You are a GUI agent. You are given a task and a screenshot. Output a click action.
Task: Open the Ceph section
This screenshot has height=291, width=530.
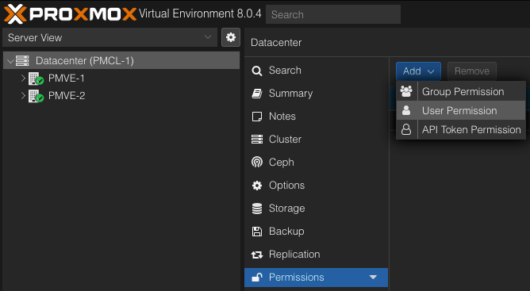point(316,163)
